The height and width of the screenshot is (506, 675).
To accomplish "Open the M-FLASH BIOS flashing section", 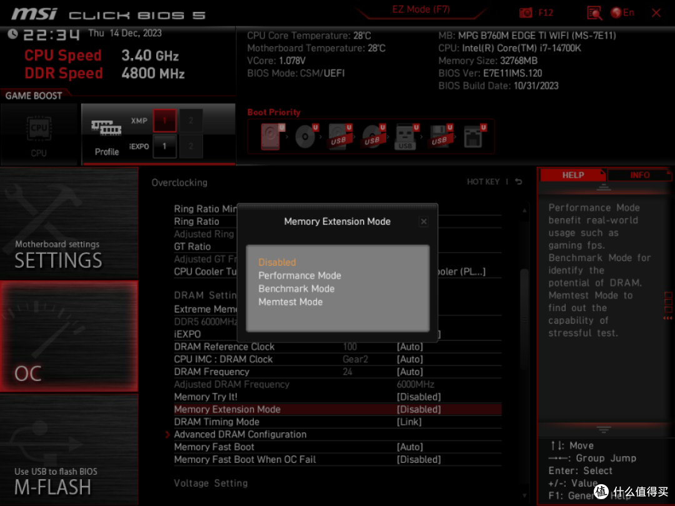I will point(69,450).
